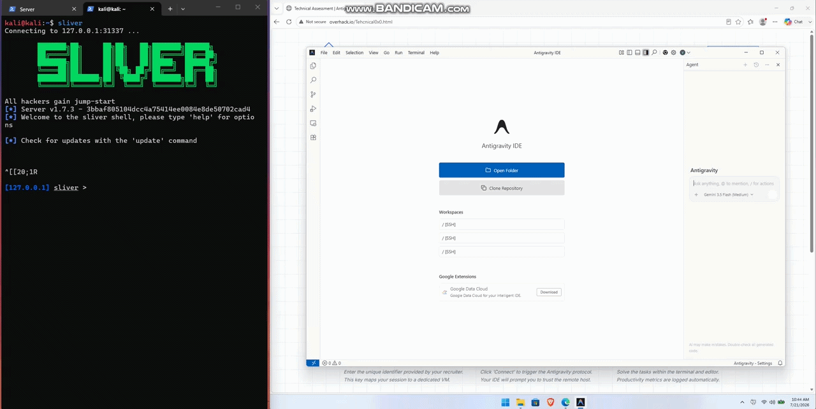Image resolution: width=816 pixels, height=409 pixels.
Task: Open the File menu in Antigravity IDE
Action: pos(324,53)
